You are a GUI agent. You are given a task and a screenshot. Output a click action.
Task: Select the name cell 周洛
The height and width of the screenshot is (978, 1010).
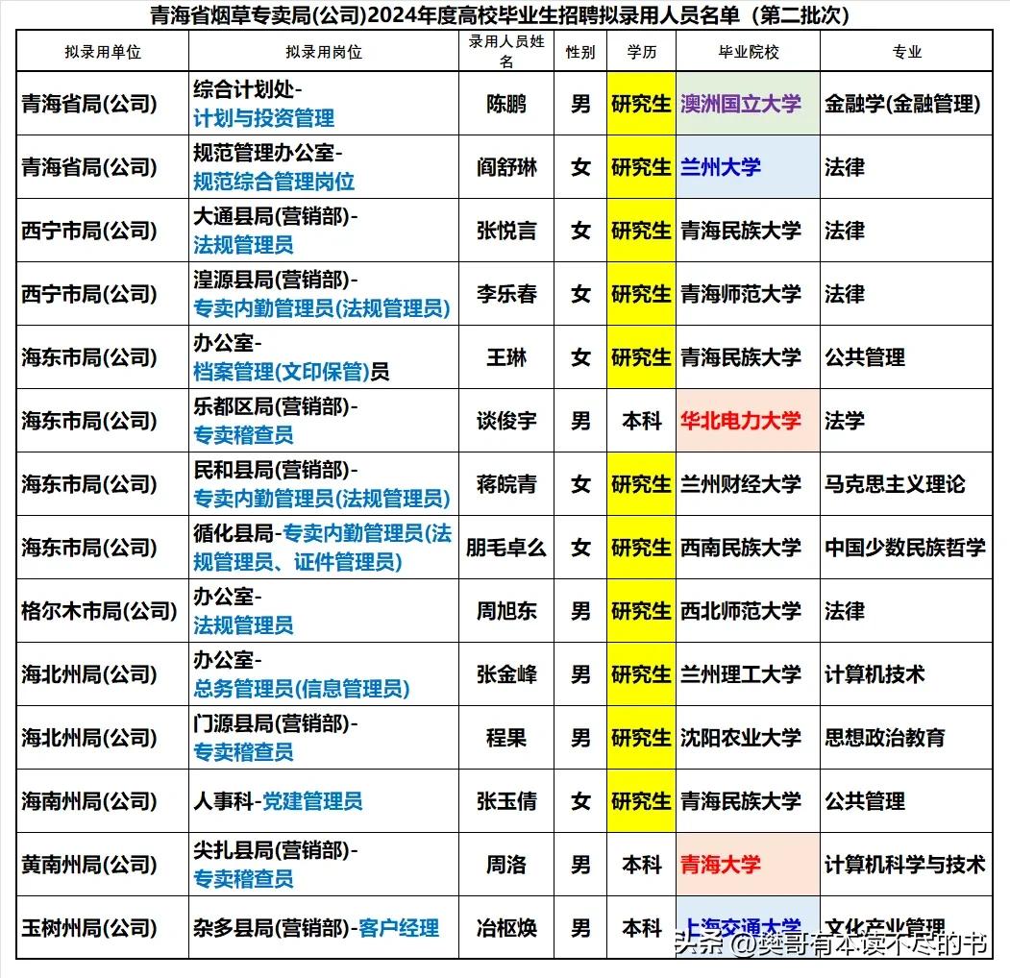[506, 865]
